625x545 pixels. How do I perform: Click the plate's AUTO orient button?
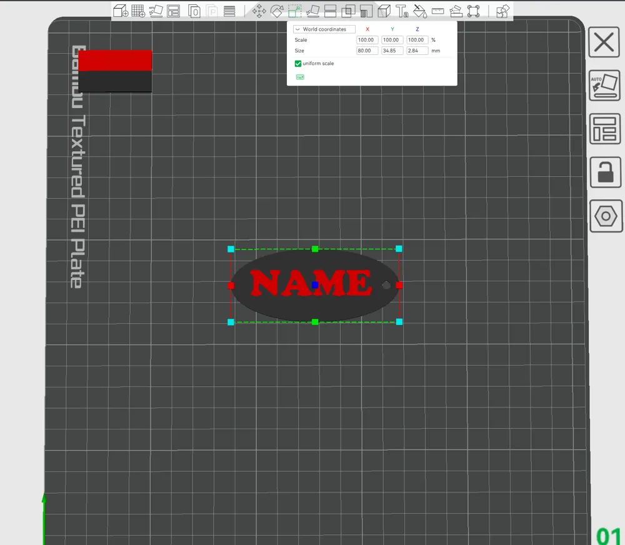pyautogui.click(x=604, y=86)
